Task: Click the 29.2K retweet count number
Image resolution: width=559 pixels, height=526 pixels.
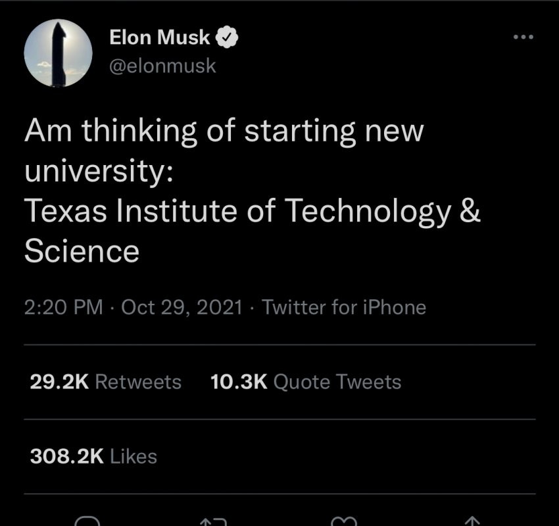Action: tap(59, 381)
